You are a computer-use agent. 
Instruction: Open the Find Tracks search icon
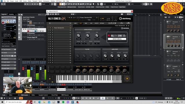click(x=45, y=15)
